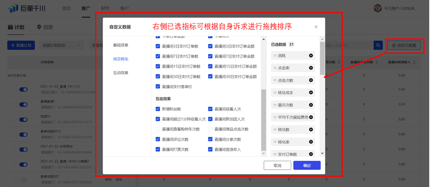This screenshot has height=187, width=430.
Task: Toggle switch for plan 直播直播1
Action: click(23, 104)
